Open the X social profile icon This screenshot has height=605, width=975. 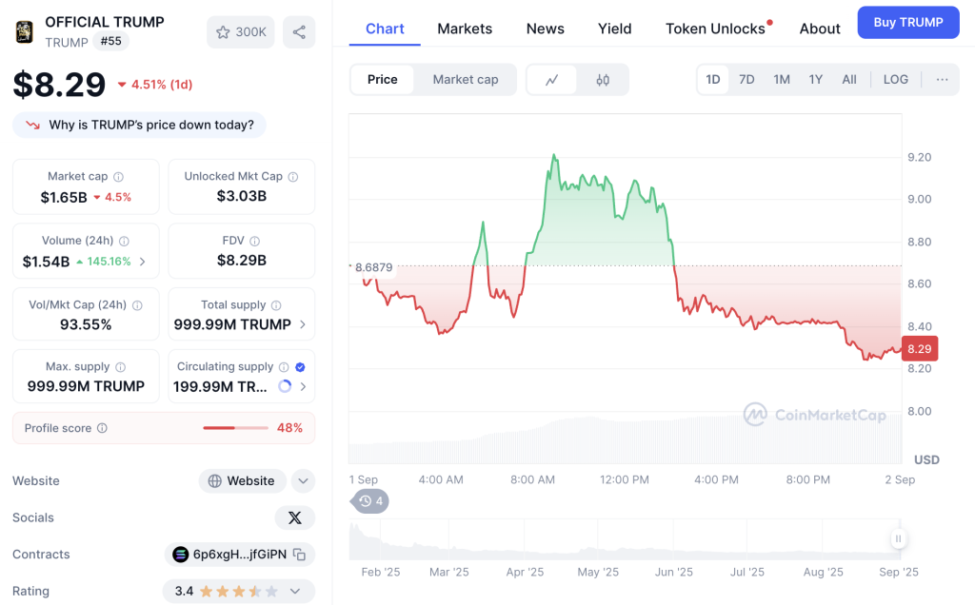(294, 517)
